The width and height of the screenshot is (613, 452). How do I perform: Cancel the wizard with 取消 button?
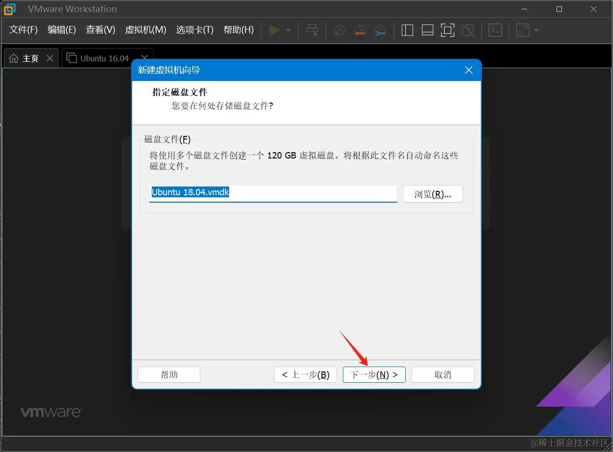[443, 374]
